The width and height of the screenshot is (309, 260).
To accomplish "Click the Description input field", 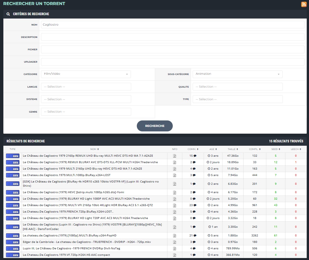I will pyautogui.click(x=173, y=37).
